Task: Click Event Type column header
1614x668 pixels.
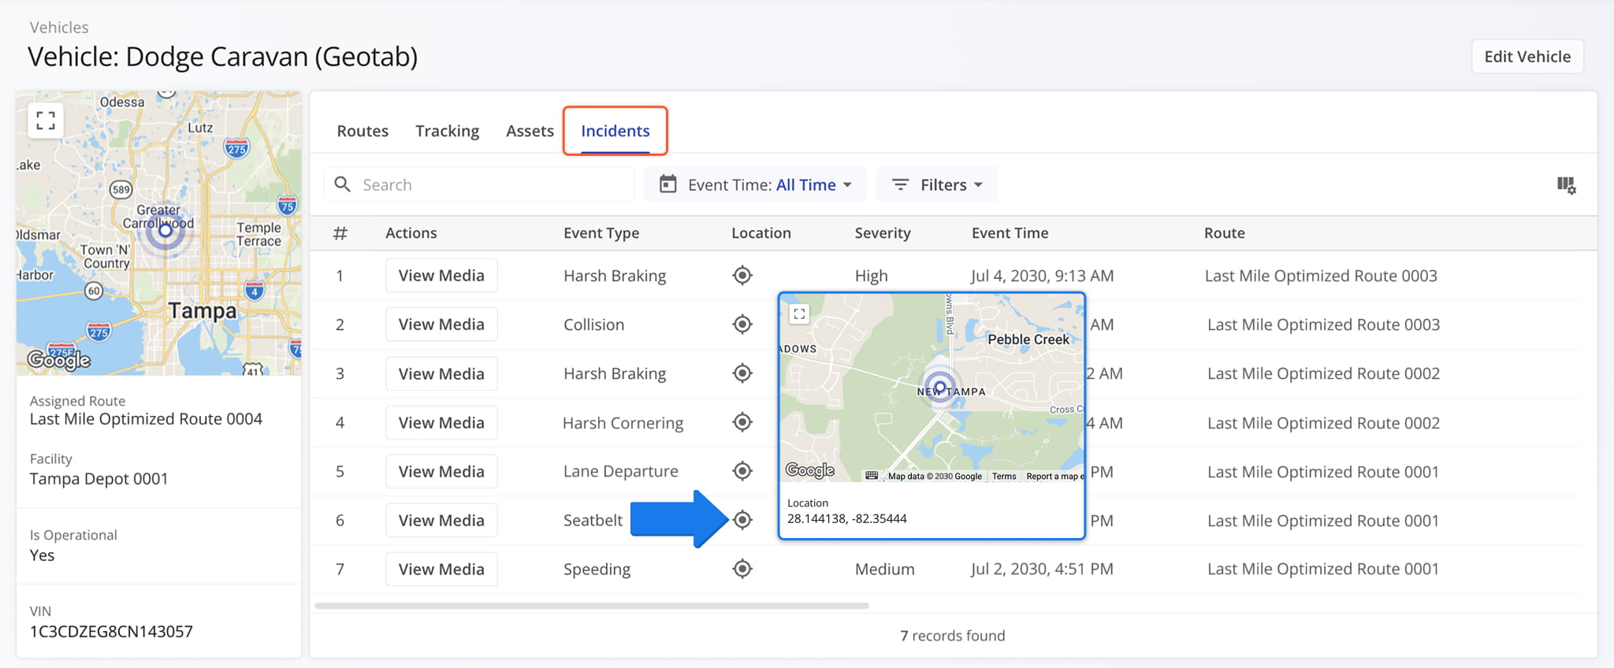Action: [x=601, y=233]
